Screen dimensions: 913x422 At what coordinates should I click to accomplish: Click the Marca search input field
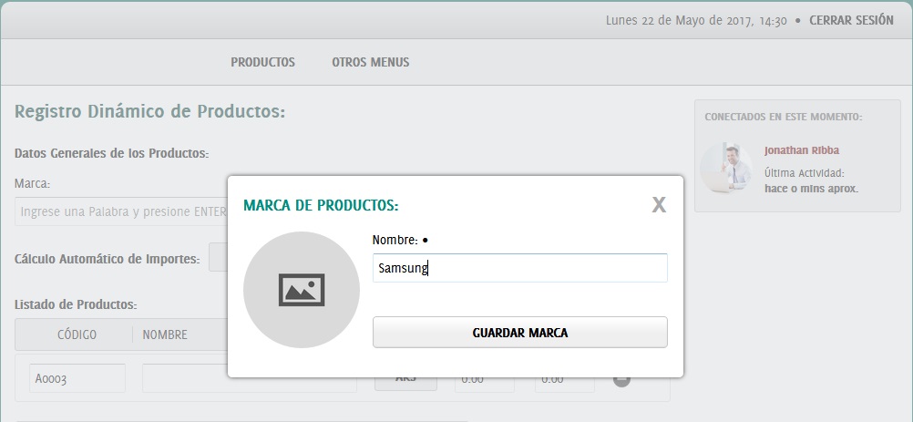(x=118, y=211)
